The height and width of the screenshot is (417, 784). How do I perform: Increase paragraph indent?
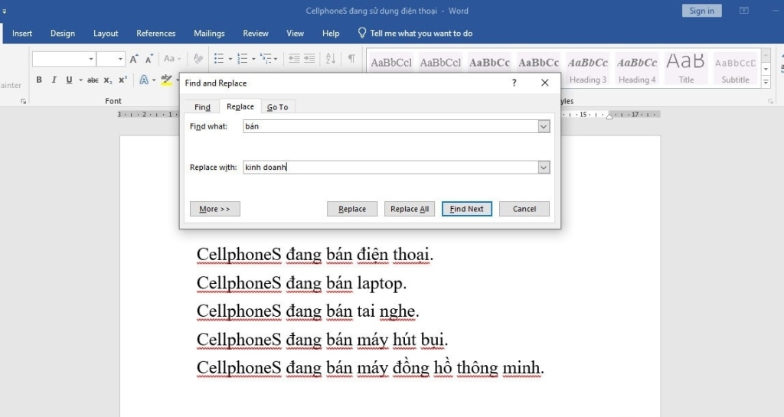(x=309, y=59)
